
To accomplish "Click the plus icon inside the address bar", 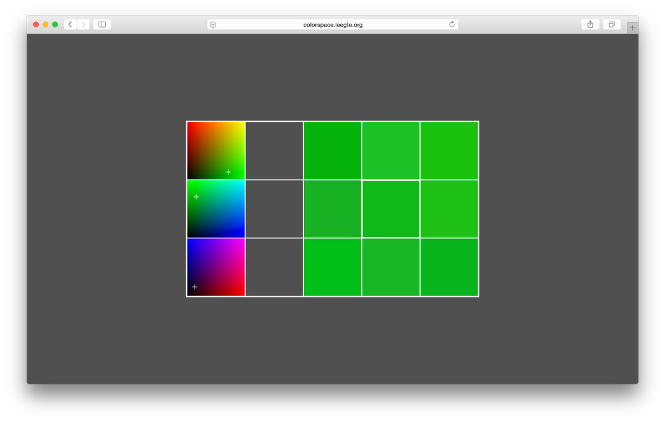I will click(213, 24).
